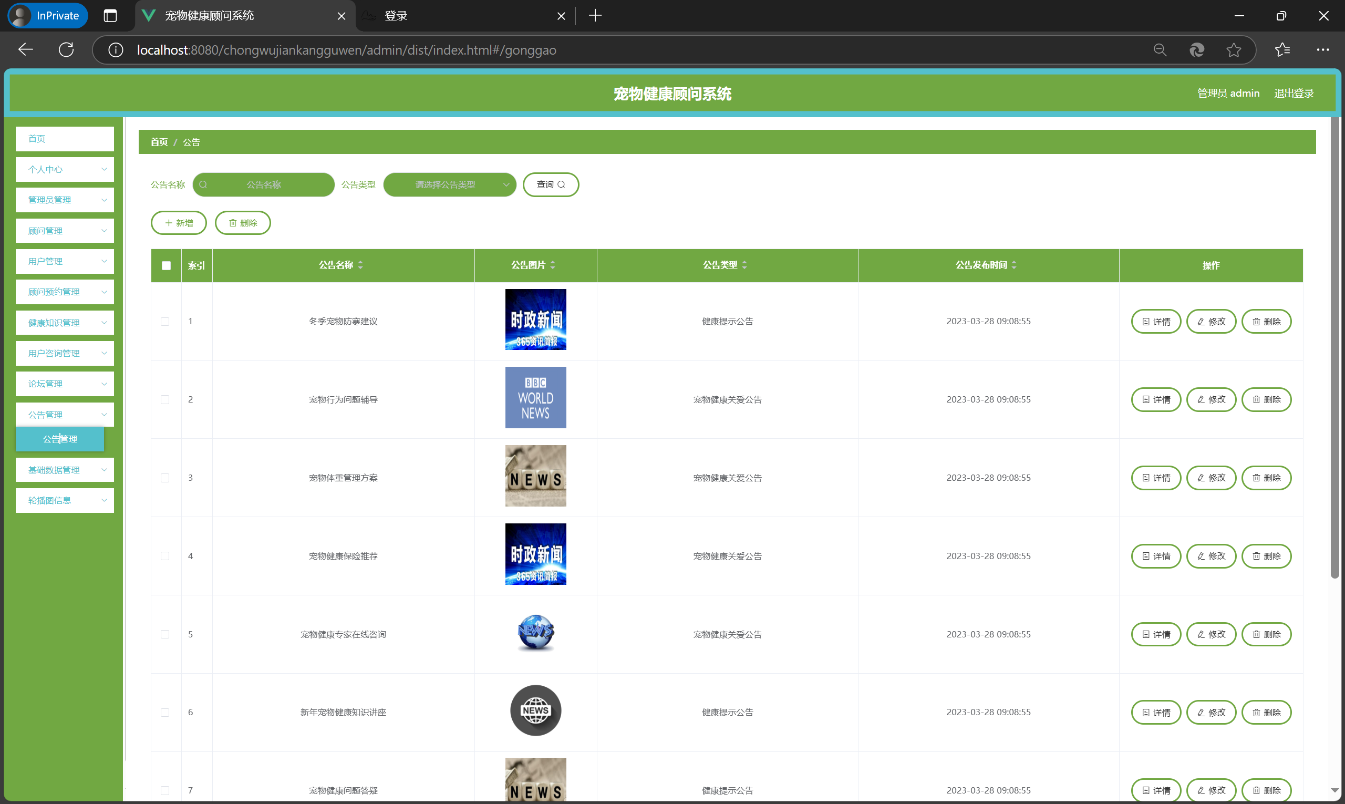Expand the 健康知识管理 sidebar menu

65,323
